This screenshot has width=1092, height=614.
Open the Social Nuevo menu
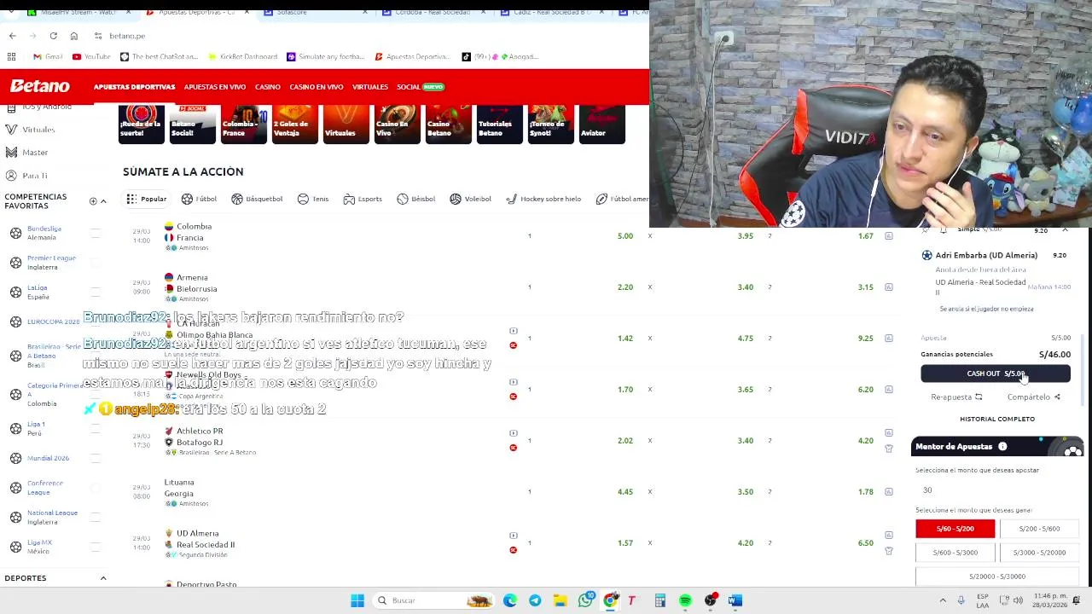tap(421, 87)
